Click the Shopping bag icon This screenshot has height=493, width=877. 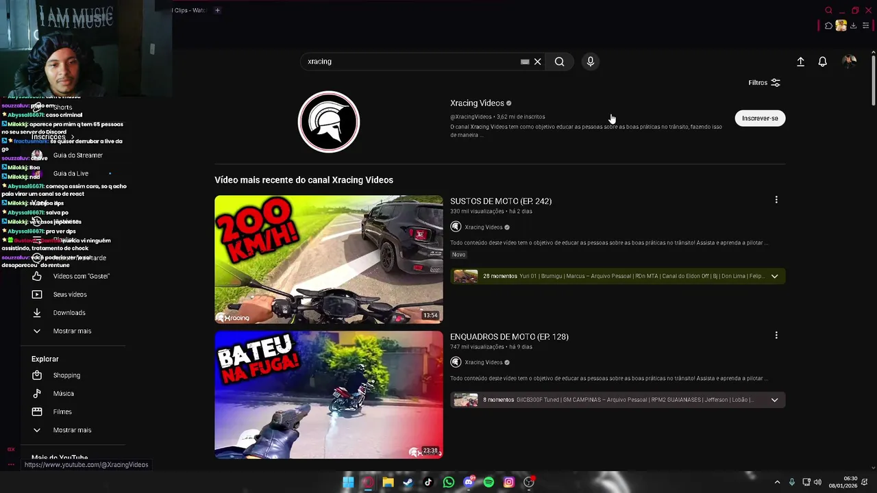pos(37,375)
